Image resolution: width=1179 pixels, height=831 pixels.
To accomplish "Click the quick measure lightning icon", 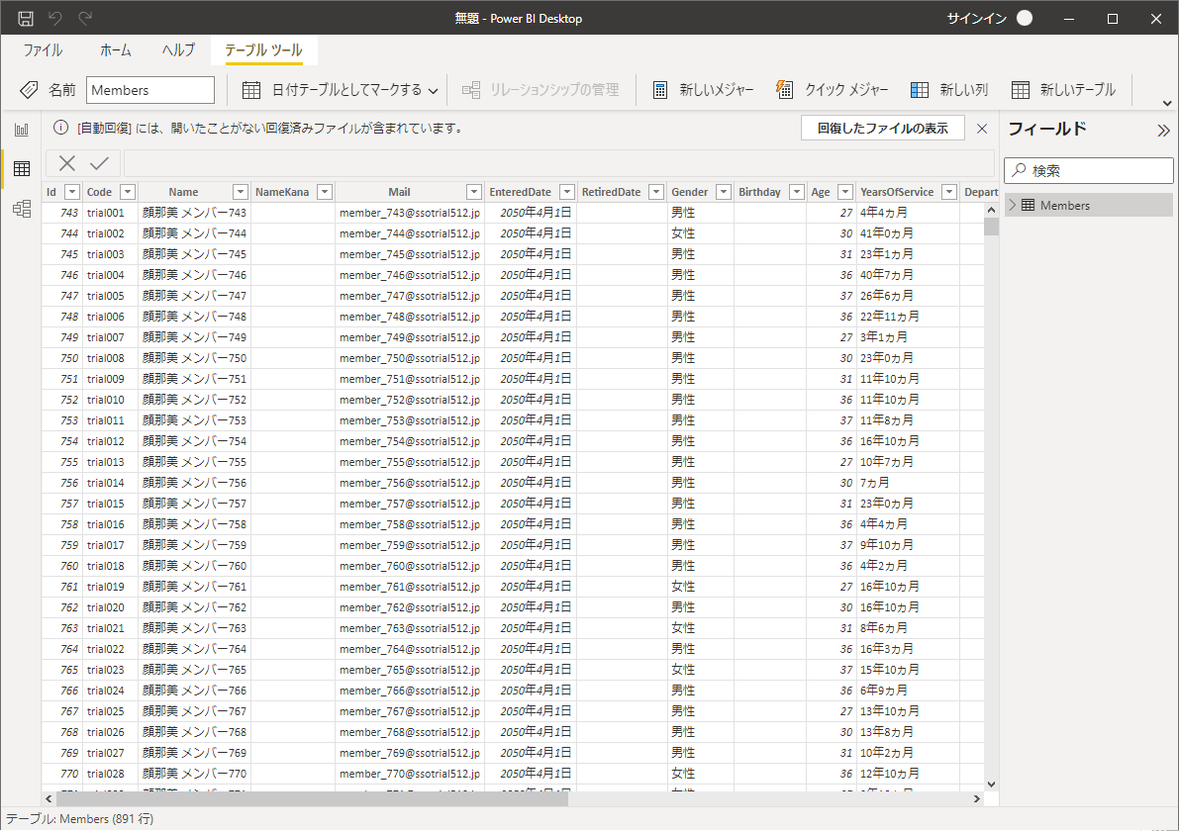I will 784,89.
